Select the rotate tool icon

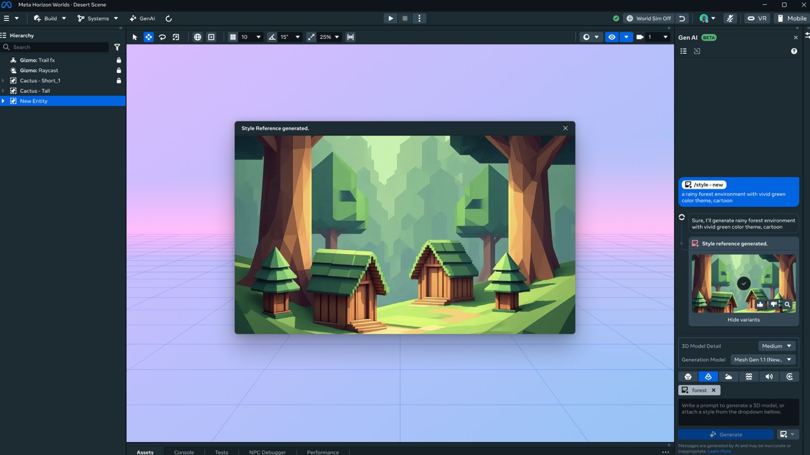[x=162, y=37]
